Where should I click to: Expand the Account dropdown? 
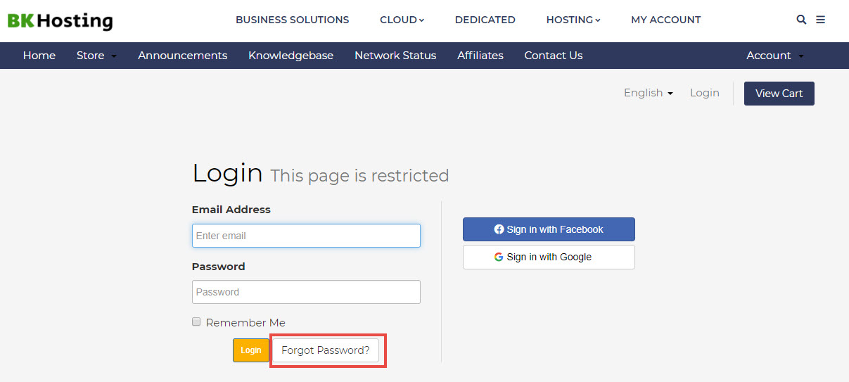(x=774, y=56)
